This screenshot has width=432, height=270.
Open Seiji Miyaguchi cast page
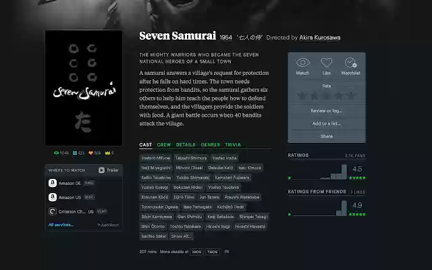[156, 168]
